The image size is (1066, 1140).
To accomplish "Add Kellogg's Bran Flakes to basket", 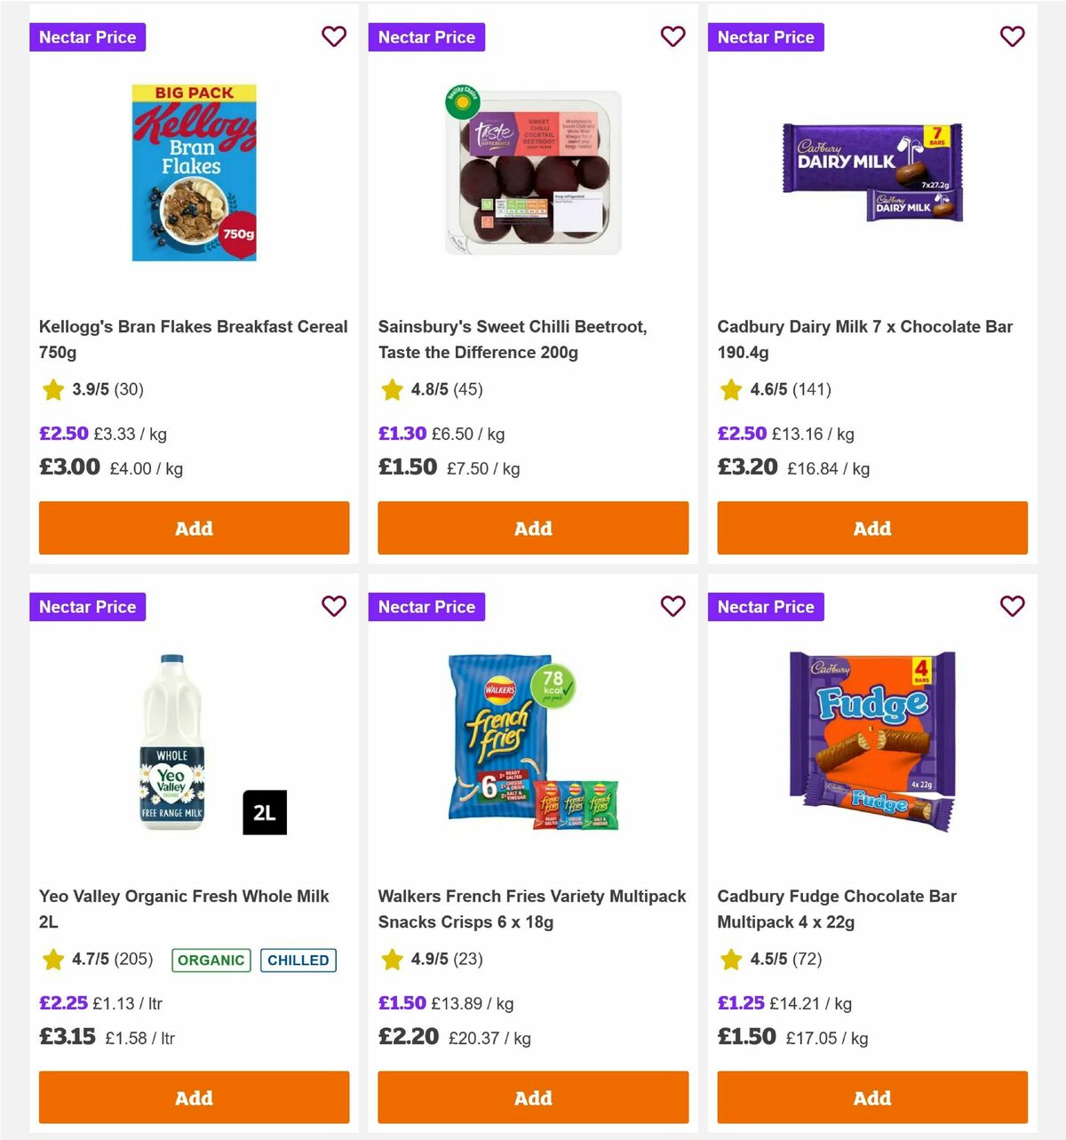I will click(x=194, y=528).
